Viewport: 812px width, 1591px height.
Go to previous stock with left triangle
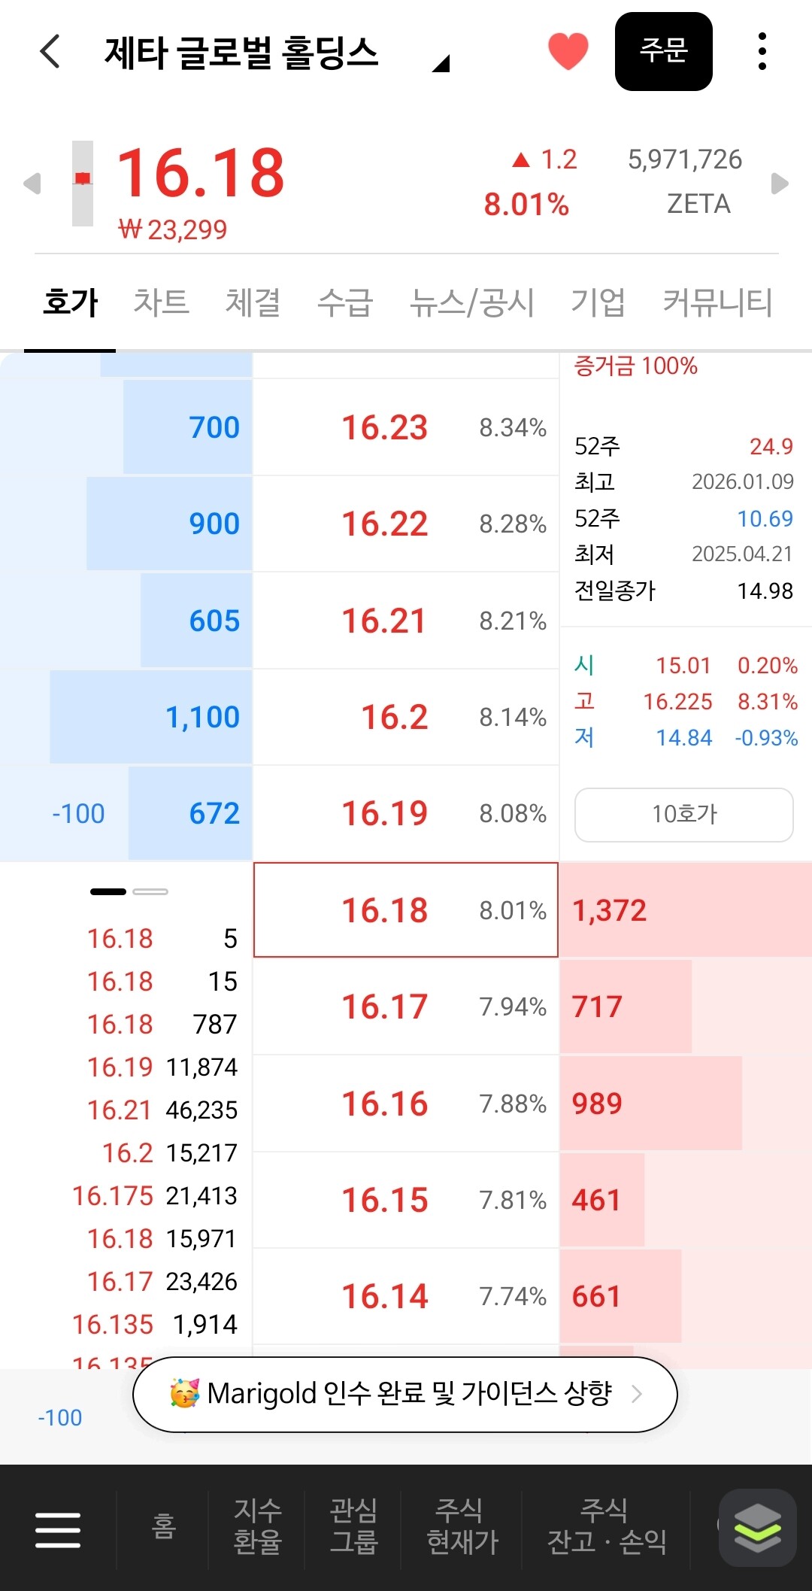pos(32,183)
